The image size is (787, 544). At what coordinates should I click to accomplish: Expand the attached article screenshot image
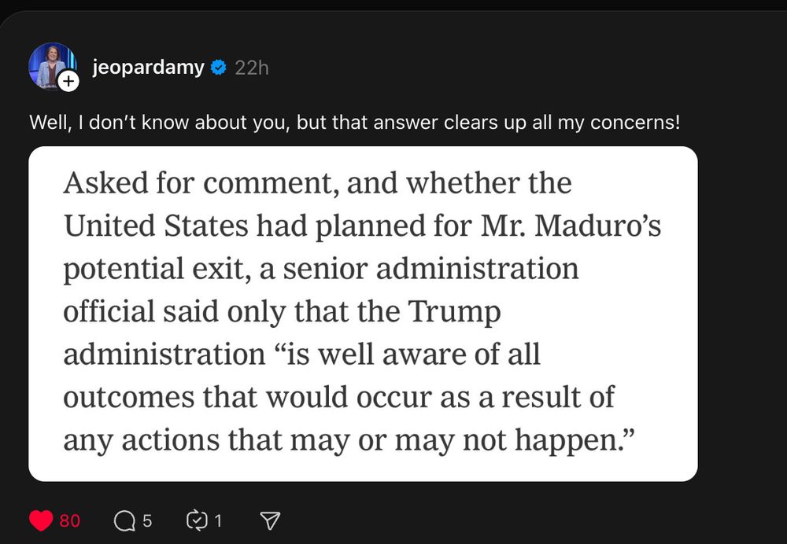point(363,314)
